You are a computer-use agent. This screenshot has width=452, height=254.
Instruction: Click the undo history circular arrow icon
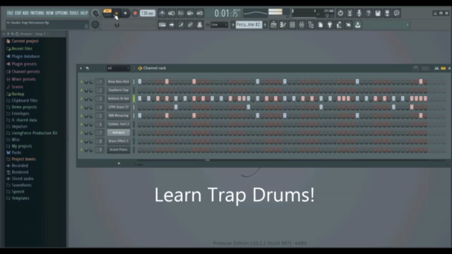pyautogui.click(x=340, y=13)
